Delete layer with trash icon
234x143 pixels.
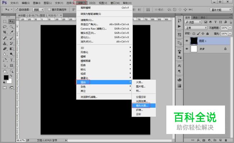click(x=226, y=140)
